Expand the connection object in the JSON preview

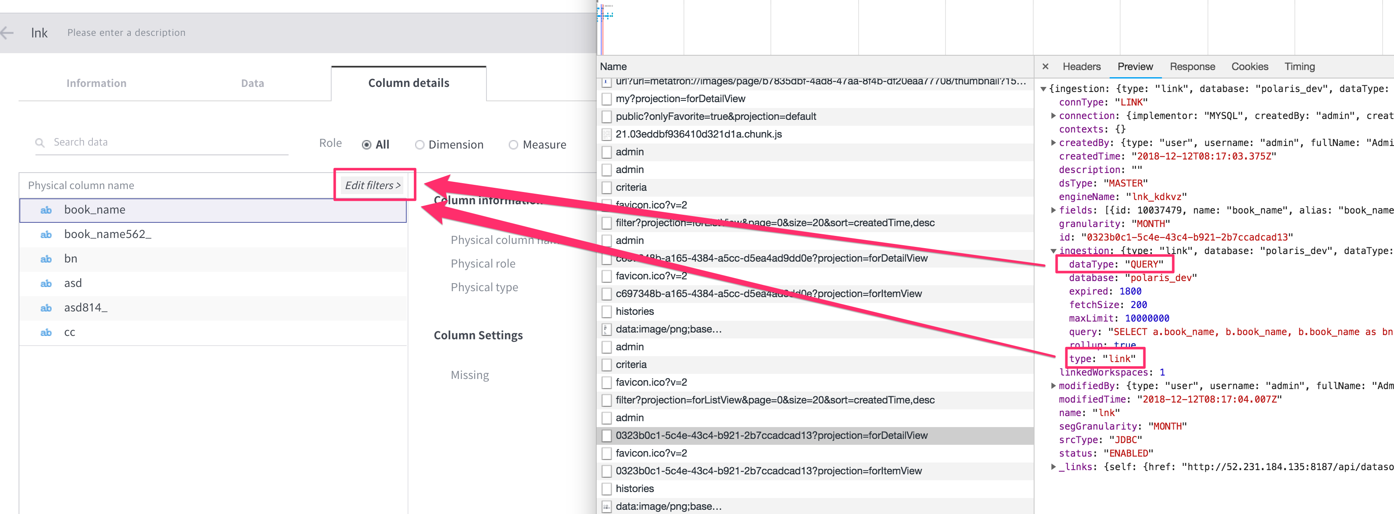pos(1054,115)
